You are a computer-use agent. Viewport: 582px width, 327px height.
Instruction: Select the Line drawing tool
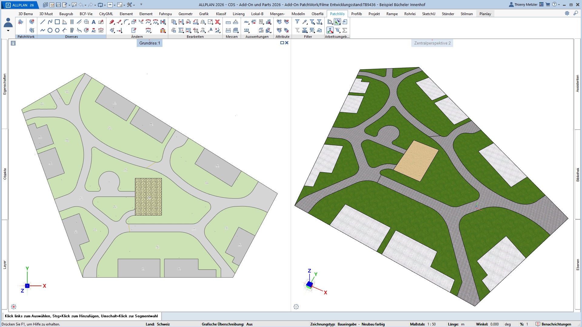[x=43, y=22]
